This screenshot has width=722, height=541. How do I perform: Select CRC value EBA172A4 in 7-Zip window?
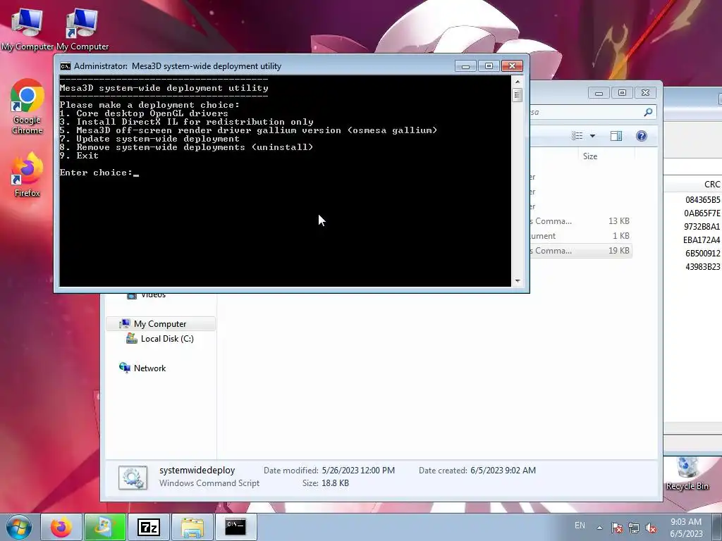pos(702,240)
